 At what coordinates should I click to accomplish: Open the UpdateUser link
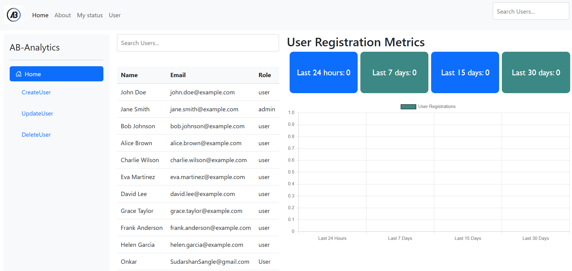37,113
